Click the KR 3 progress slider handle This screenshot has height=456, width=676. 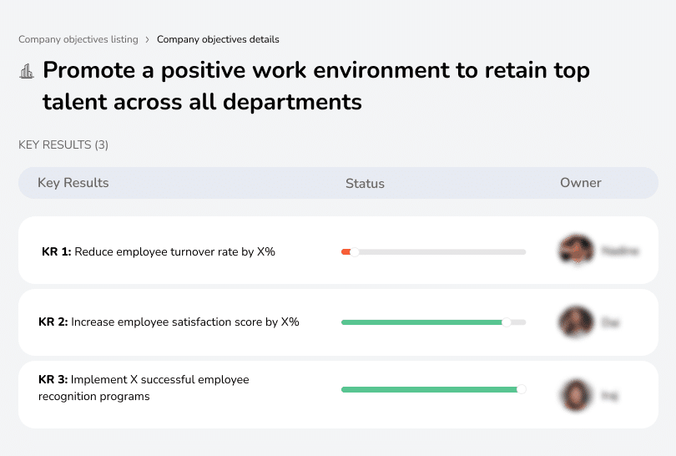[x=522, y=388]
